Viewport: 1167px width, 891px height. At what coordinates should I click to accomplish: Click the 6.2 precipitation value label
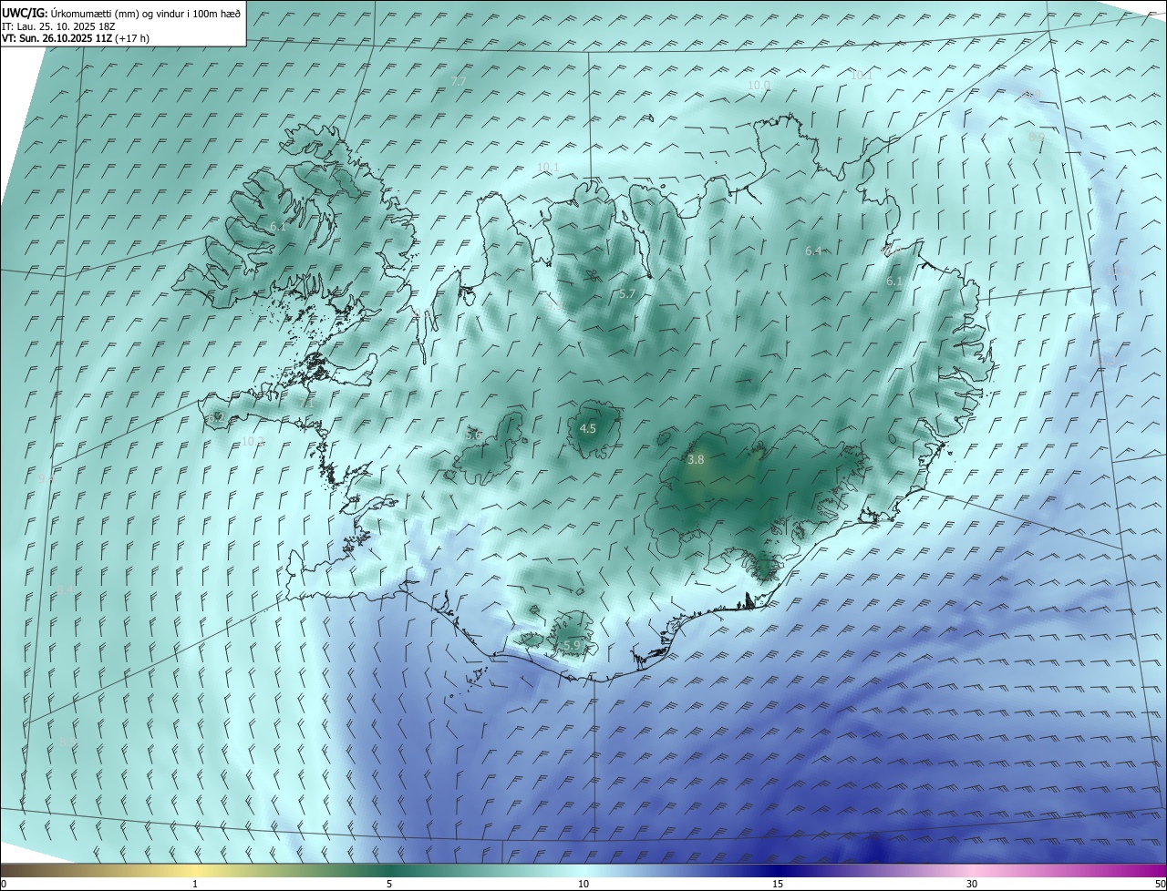[217, 416]
